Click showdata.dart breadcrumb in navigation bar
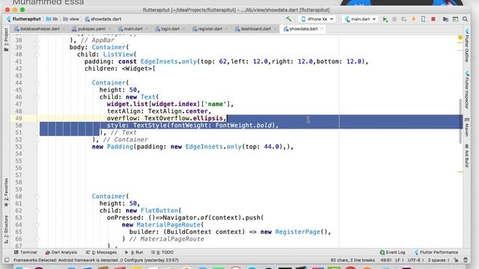This screenshot has width=479, height=269. click(x=103, y=19)
